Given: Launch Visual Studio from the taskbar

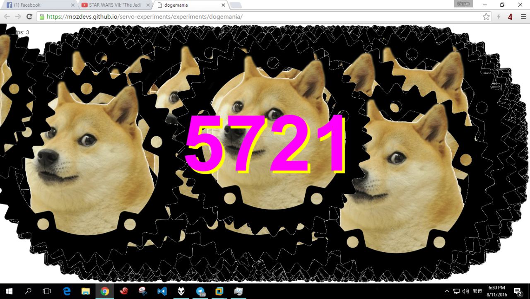Looking at the screenshot, I should click(x=162, y=291).
